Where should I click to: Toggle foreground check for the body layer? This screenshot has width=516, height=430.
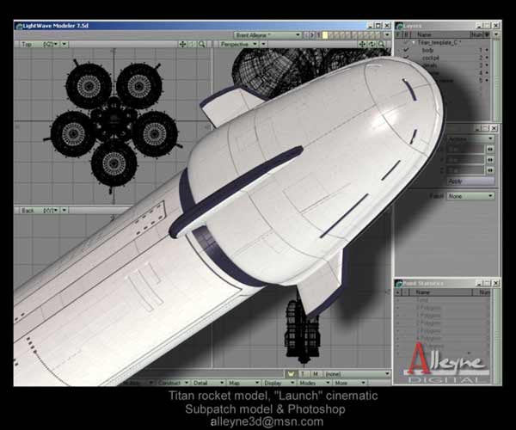point(406,50)
